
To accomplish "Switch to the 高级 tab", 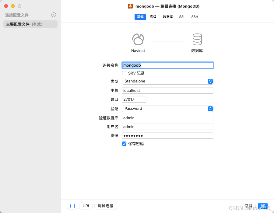I will click(153, 17).
